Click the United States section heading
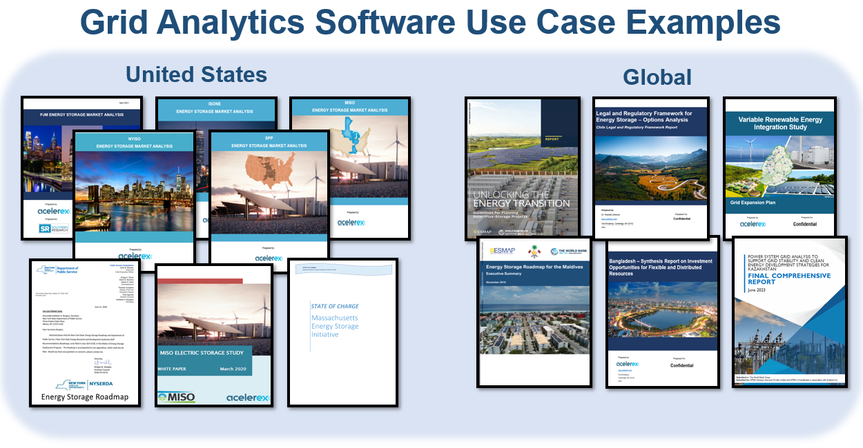The height and width of the screenshot is (448, 863). tap(196, 74)
